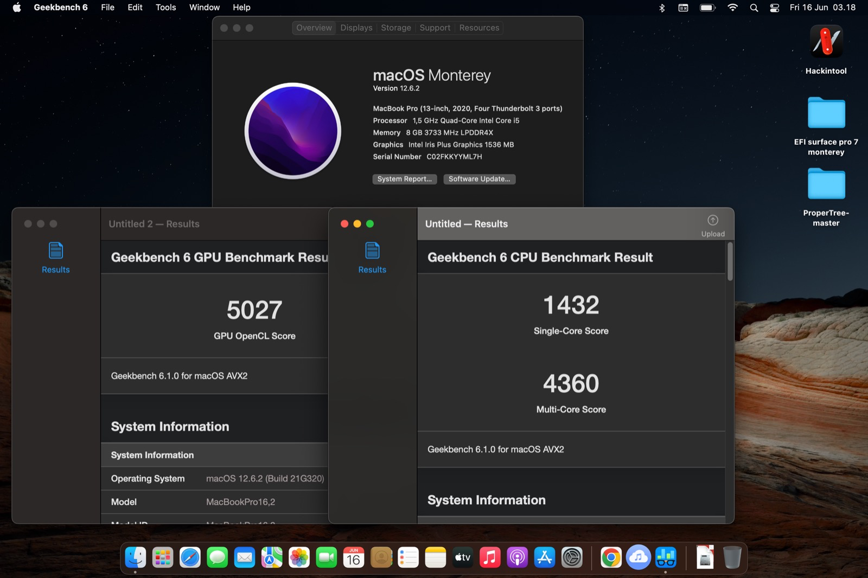
Task: Switch to the Displays tab
Action: 356,28
